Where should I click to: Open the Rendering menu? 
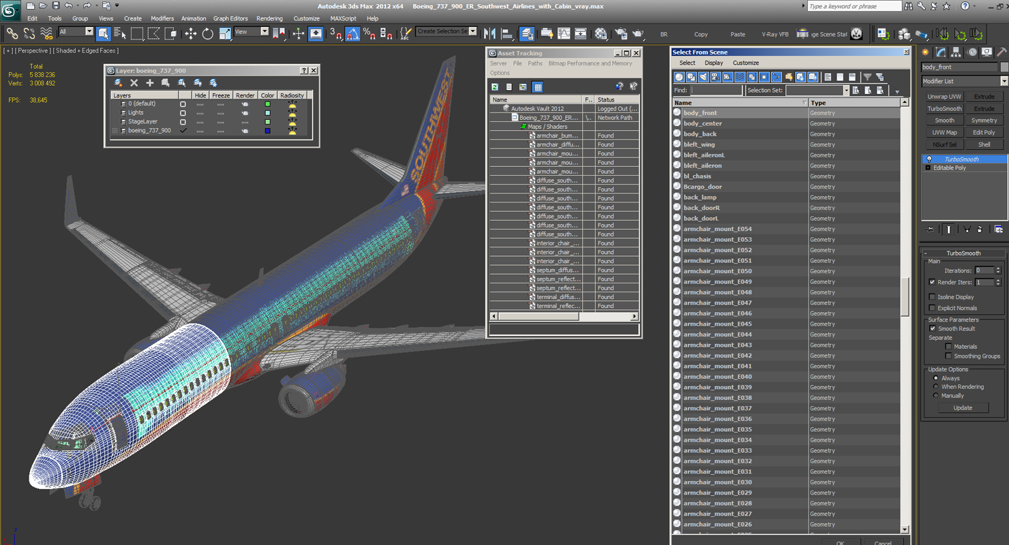269,18
